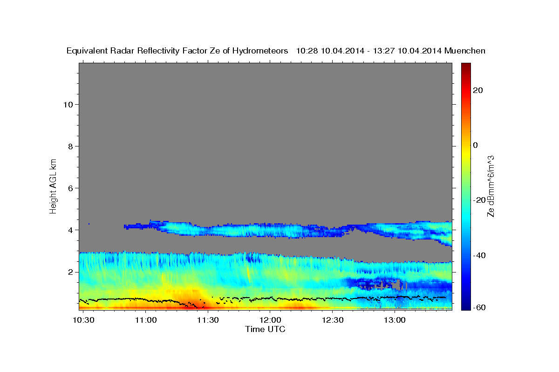Click the height tick label 6
The width and height of the screenshot is (559, 372).
(69, 188)
